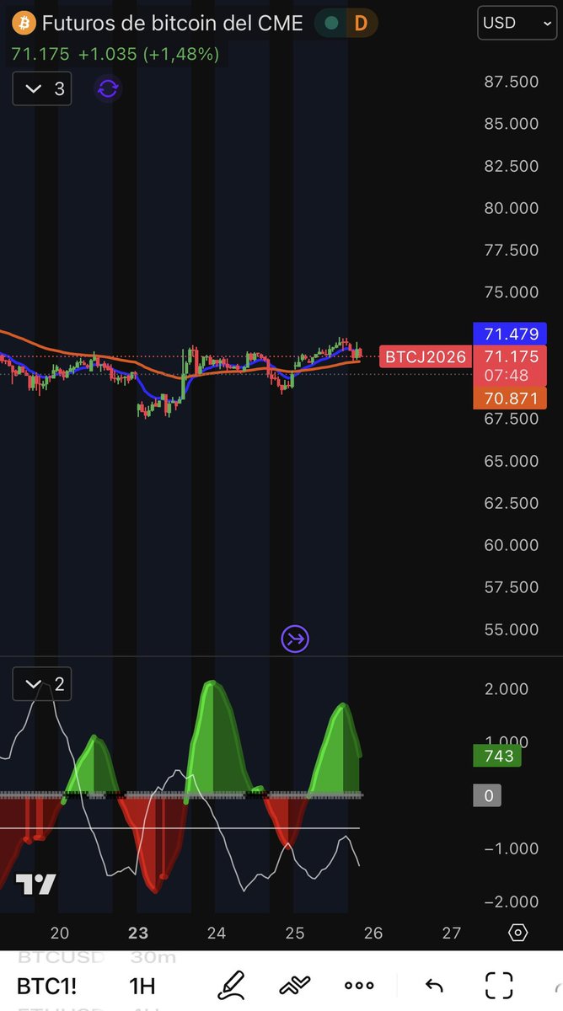Open chart settings hexagon icon
The height and width of the screenshot is (1011, 563).
[x=518, y=933]
